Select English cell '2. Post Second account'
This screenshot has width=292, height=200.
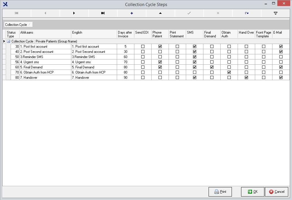[x=94, y=52]
